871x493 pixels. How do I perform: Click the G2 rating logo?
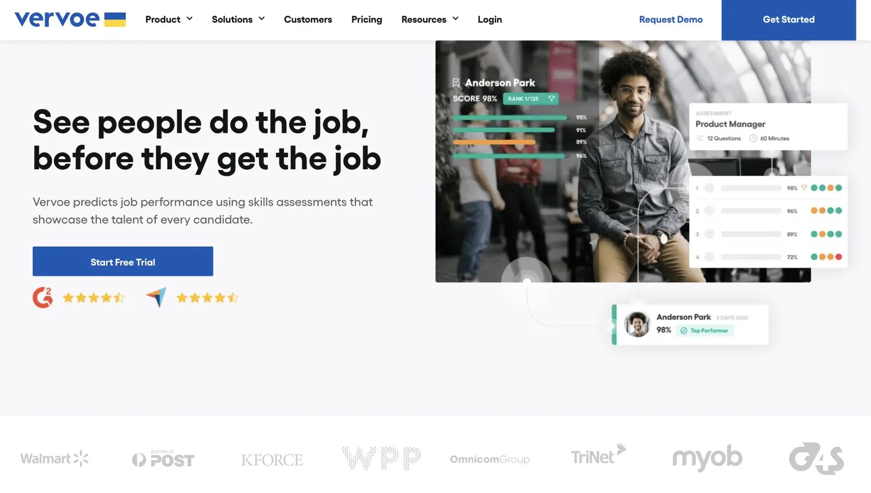tap(42, 298)
